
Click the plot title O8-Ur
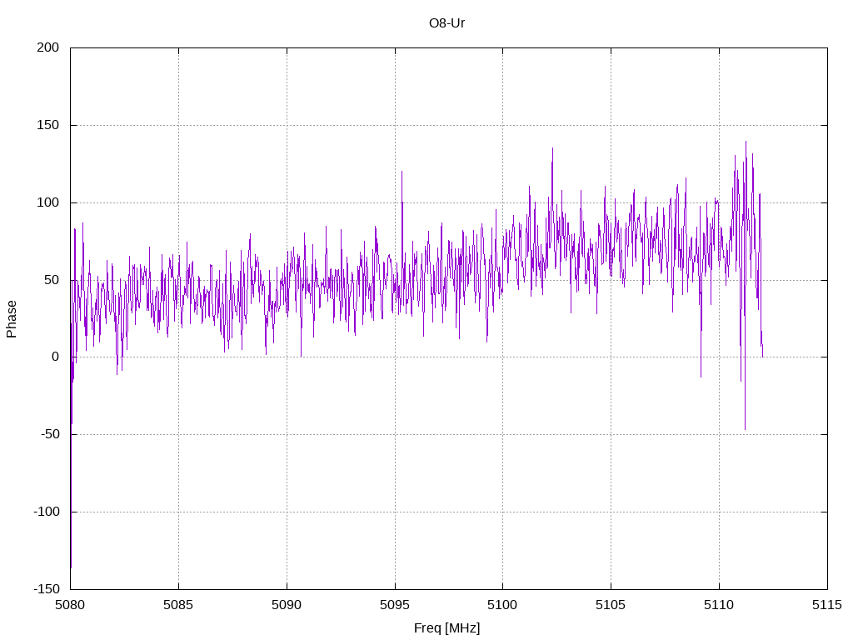pos(446,23)
